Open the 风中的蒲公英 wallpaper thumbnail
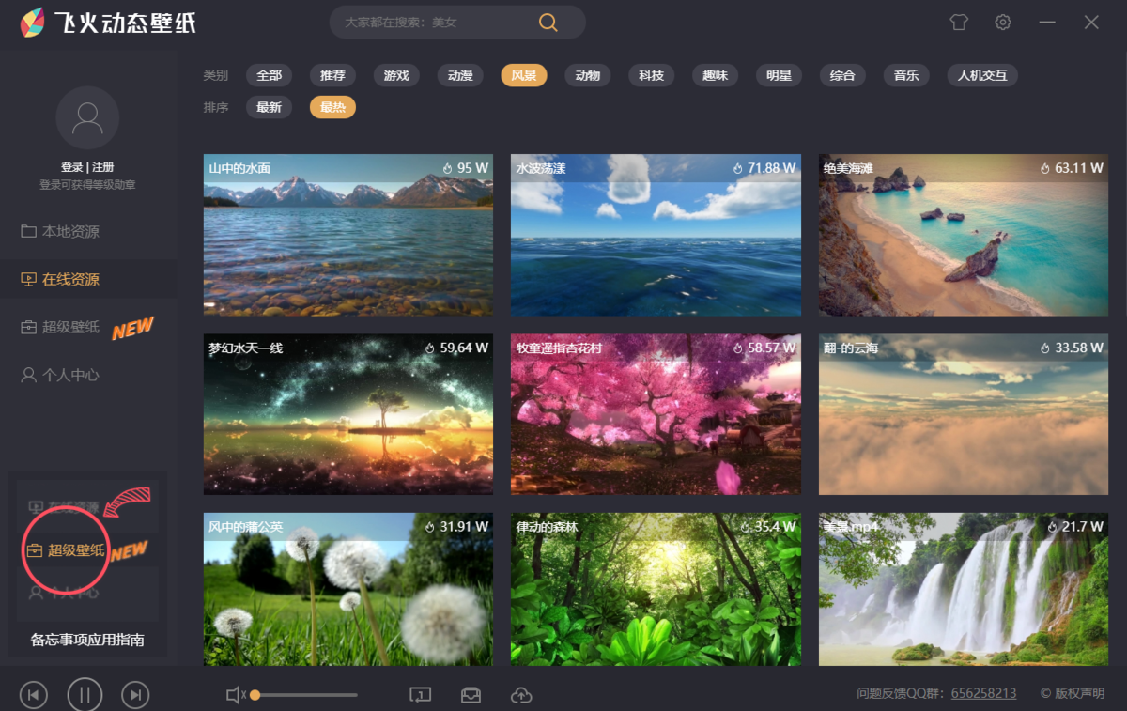1127x711 pixels. (348, 589)
